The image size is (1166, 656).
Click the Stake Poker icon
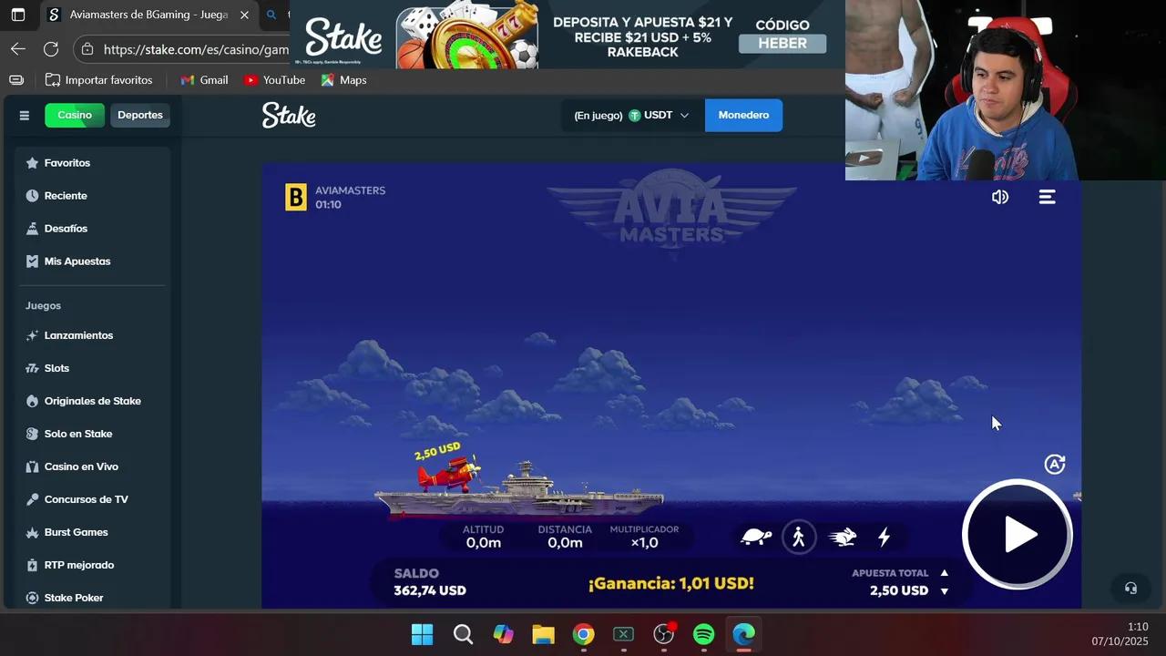click(33, 598)
